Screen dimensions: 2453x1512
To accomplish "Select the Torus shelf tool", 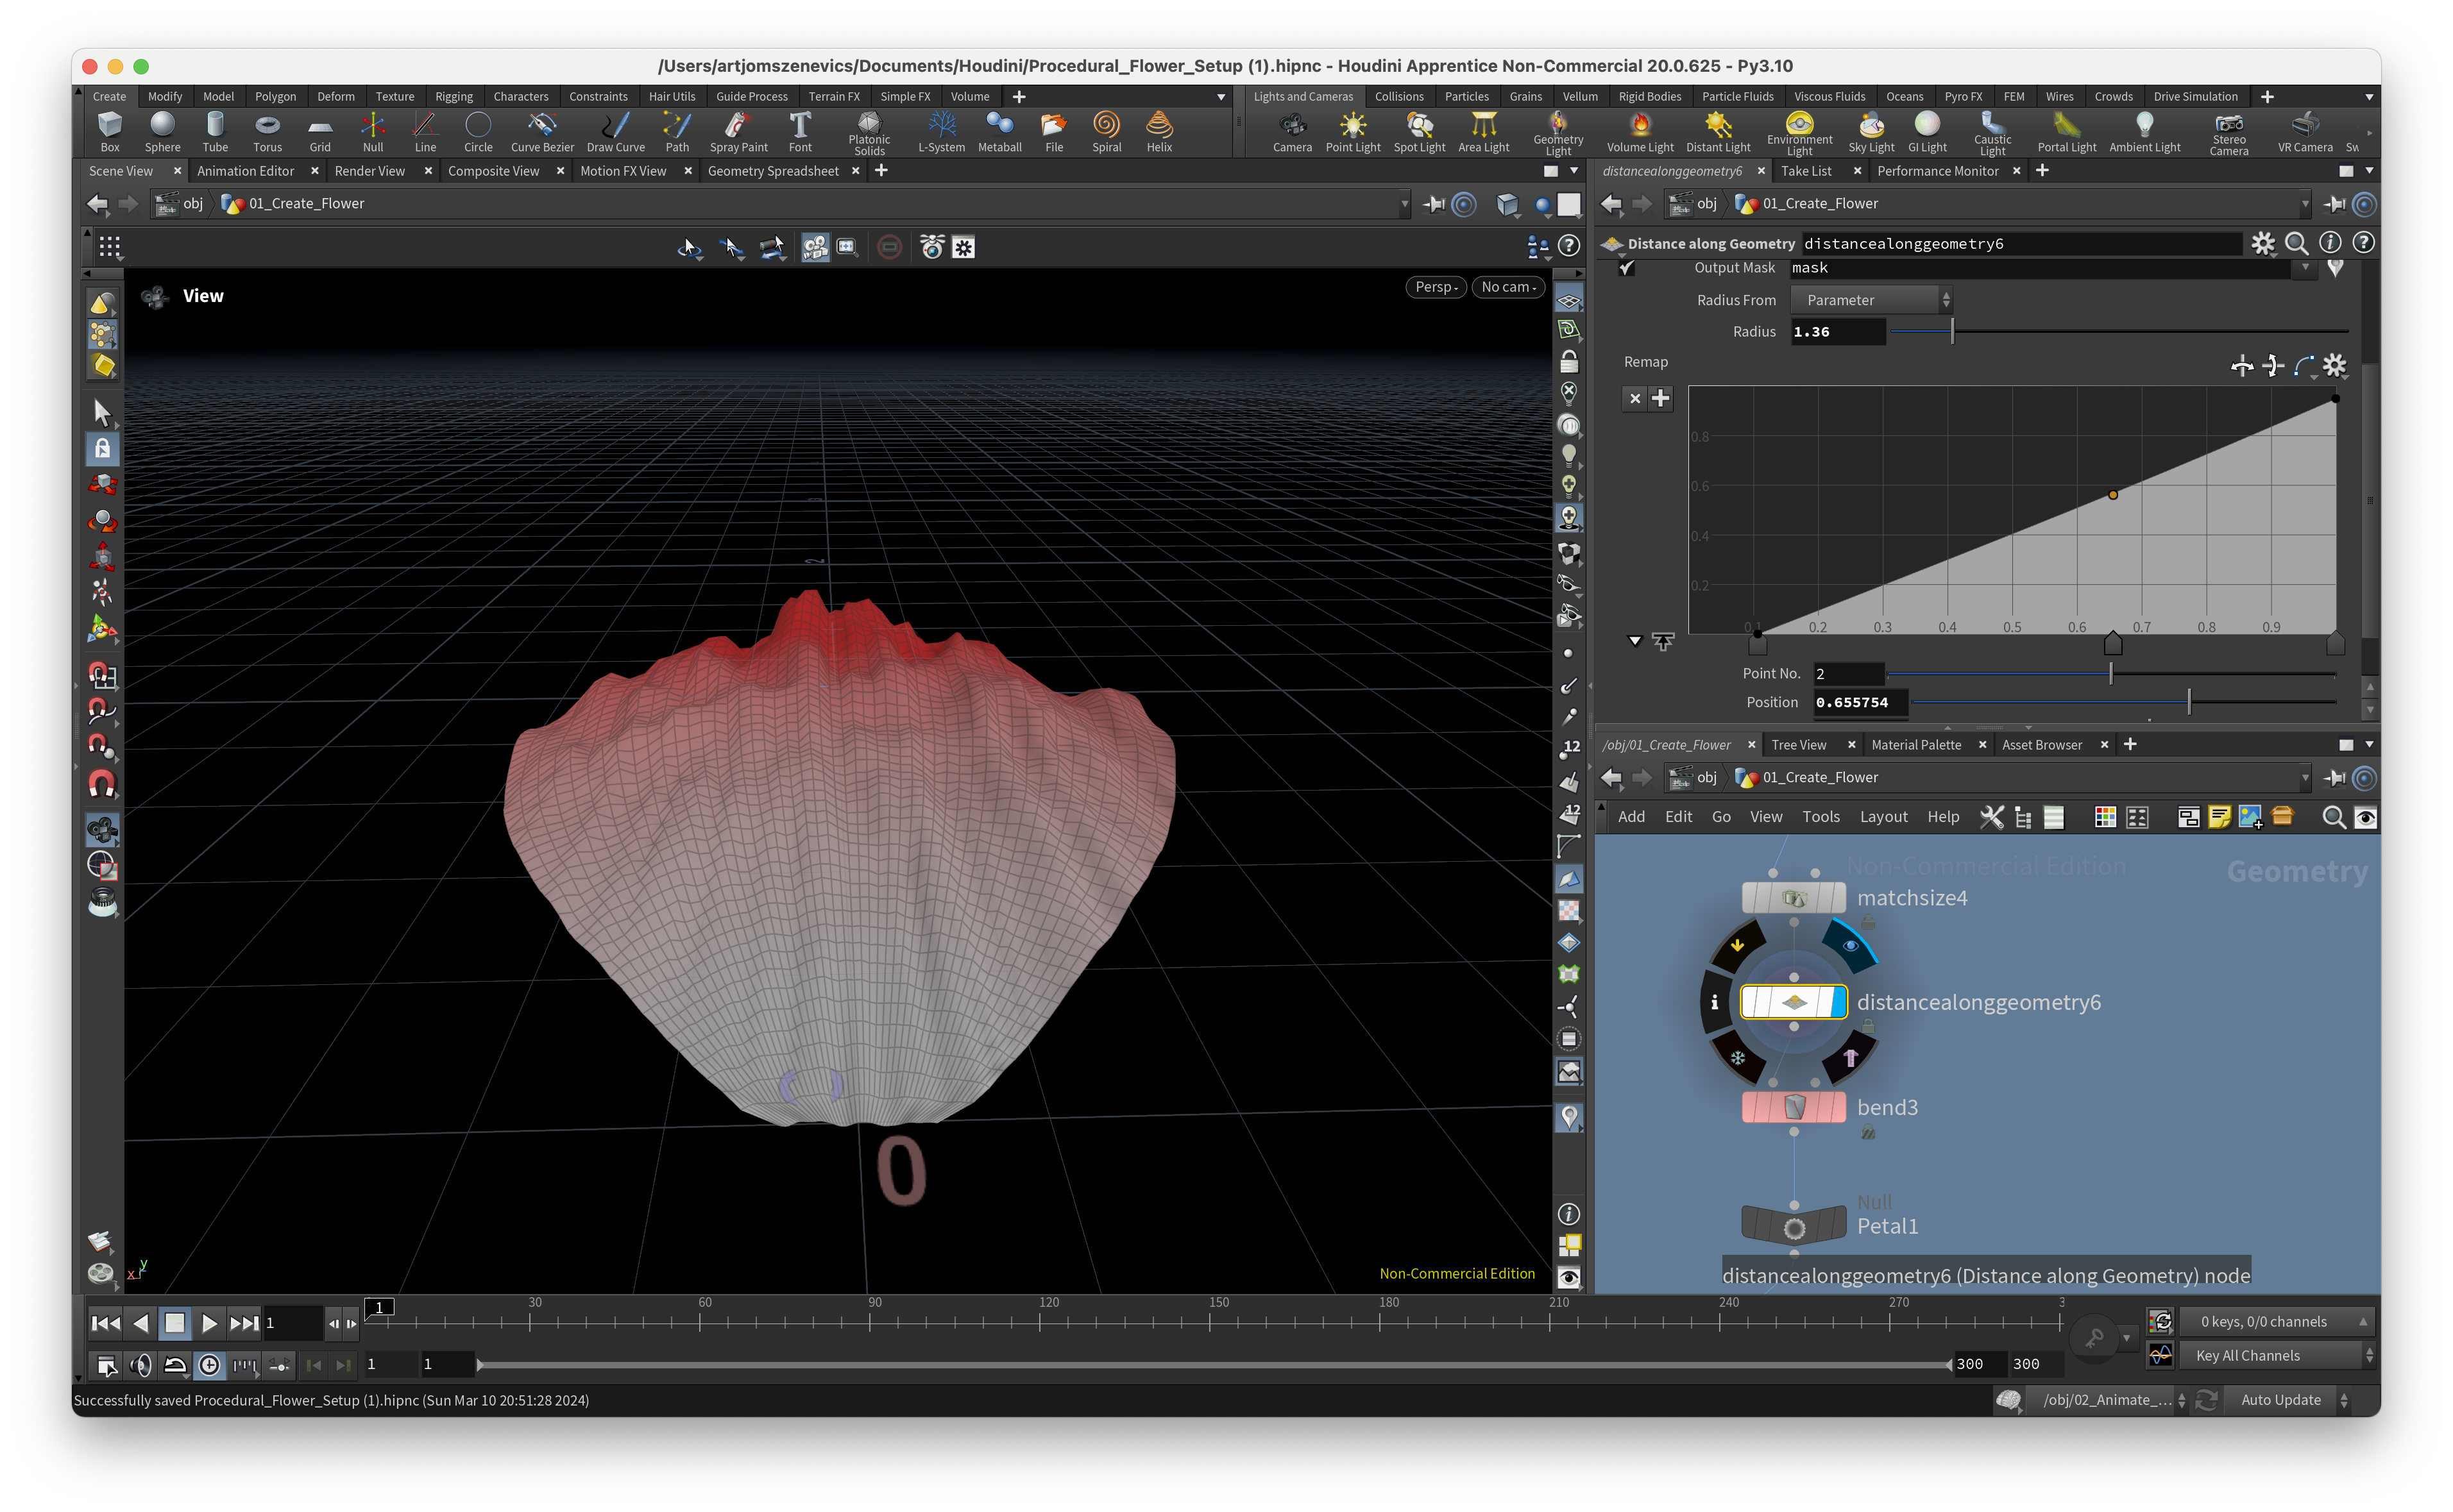I will coord(267,131).
